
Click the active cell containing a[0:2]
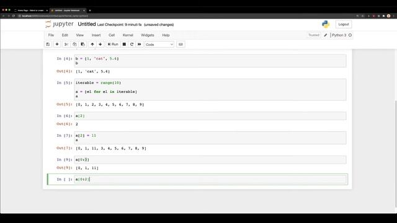click(x=210, y=179)
